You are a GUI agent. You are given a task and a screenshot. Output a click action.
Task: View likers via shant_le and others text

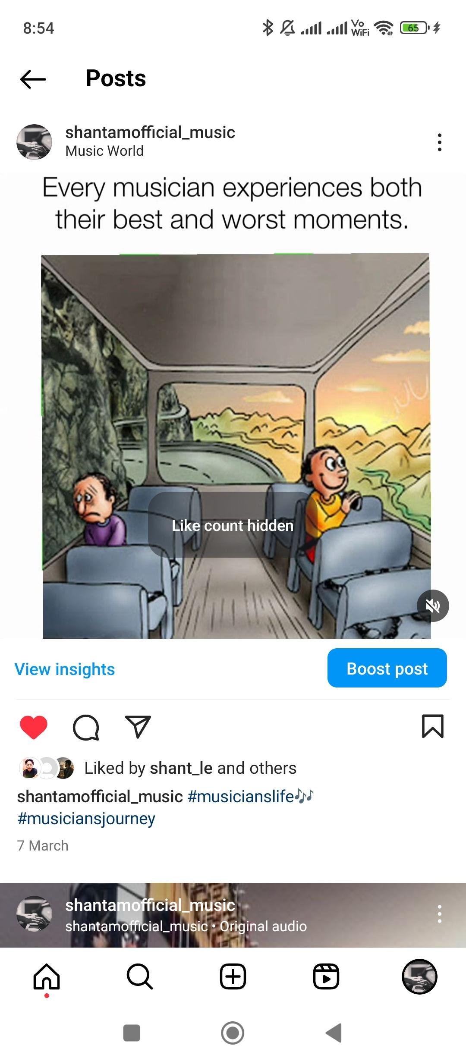[x=223, y=768]
